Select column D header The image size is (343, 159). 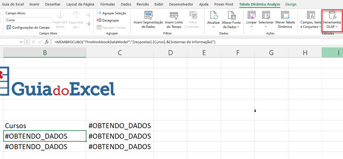coord(170,52)
